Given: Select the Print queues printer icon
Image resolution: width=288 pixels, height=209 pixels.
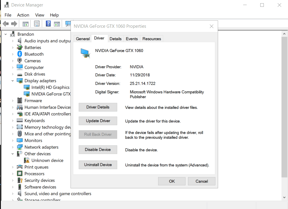Looking at the screenshot, I should [20, 167].
